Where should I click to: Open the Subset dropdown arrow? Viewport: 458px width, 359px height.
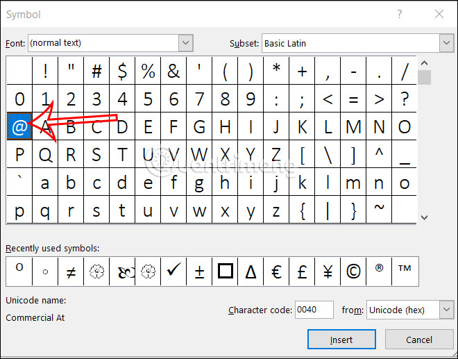[x=446, y=43]
